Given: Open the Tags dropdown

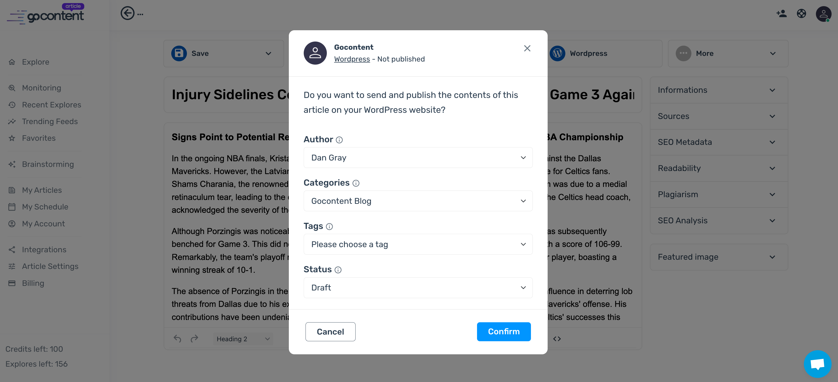Looking at the screenshot, I should [418, 244].
